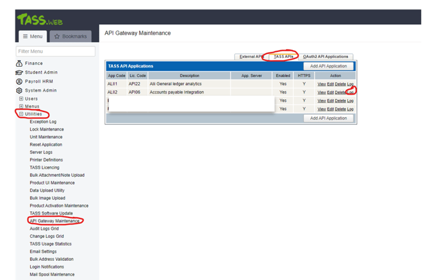
Task: Open Bulk Address Validation item
Action: (52, 259)
